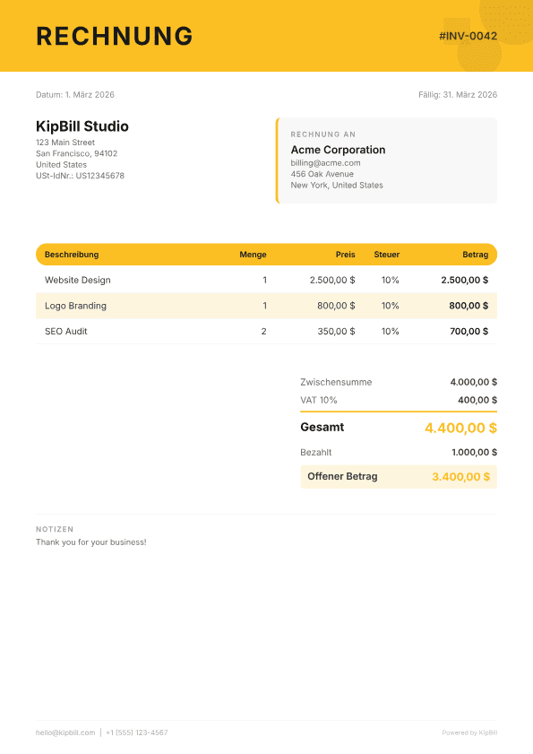Select the Acme Corporation client name
The height and width of the screenshot is (754, 533).
click(338, 150)
